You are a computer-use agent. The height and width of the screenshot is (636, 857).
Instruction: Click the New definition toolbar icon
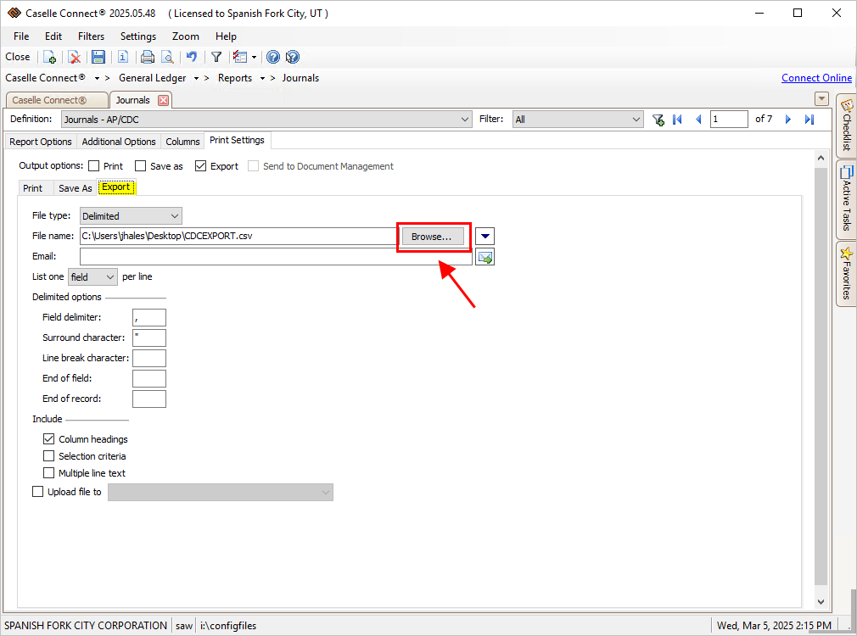pyautogui.click(x=50, y=57)
